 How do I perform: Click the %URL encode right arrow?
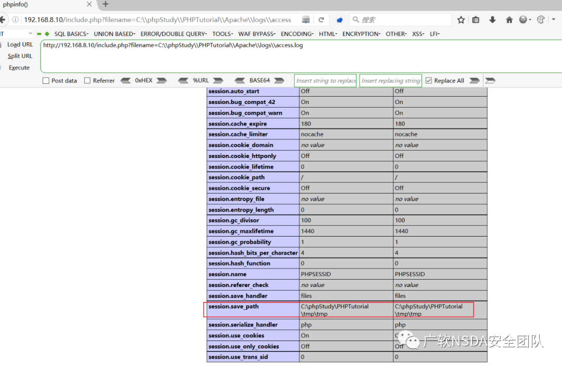[x=218, y=81]
